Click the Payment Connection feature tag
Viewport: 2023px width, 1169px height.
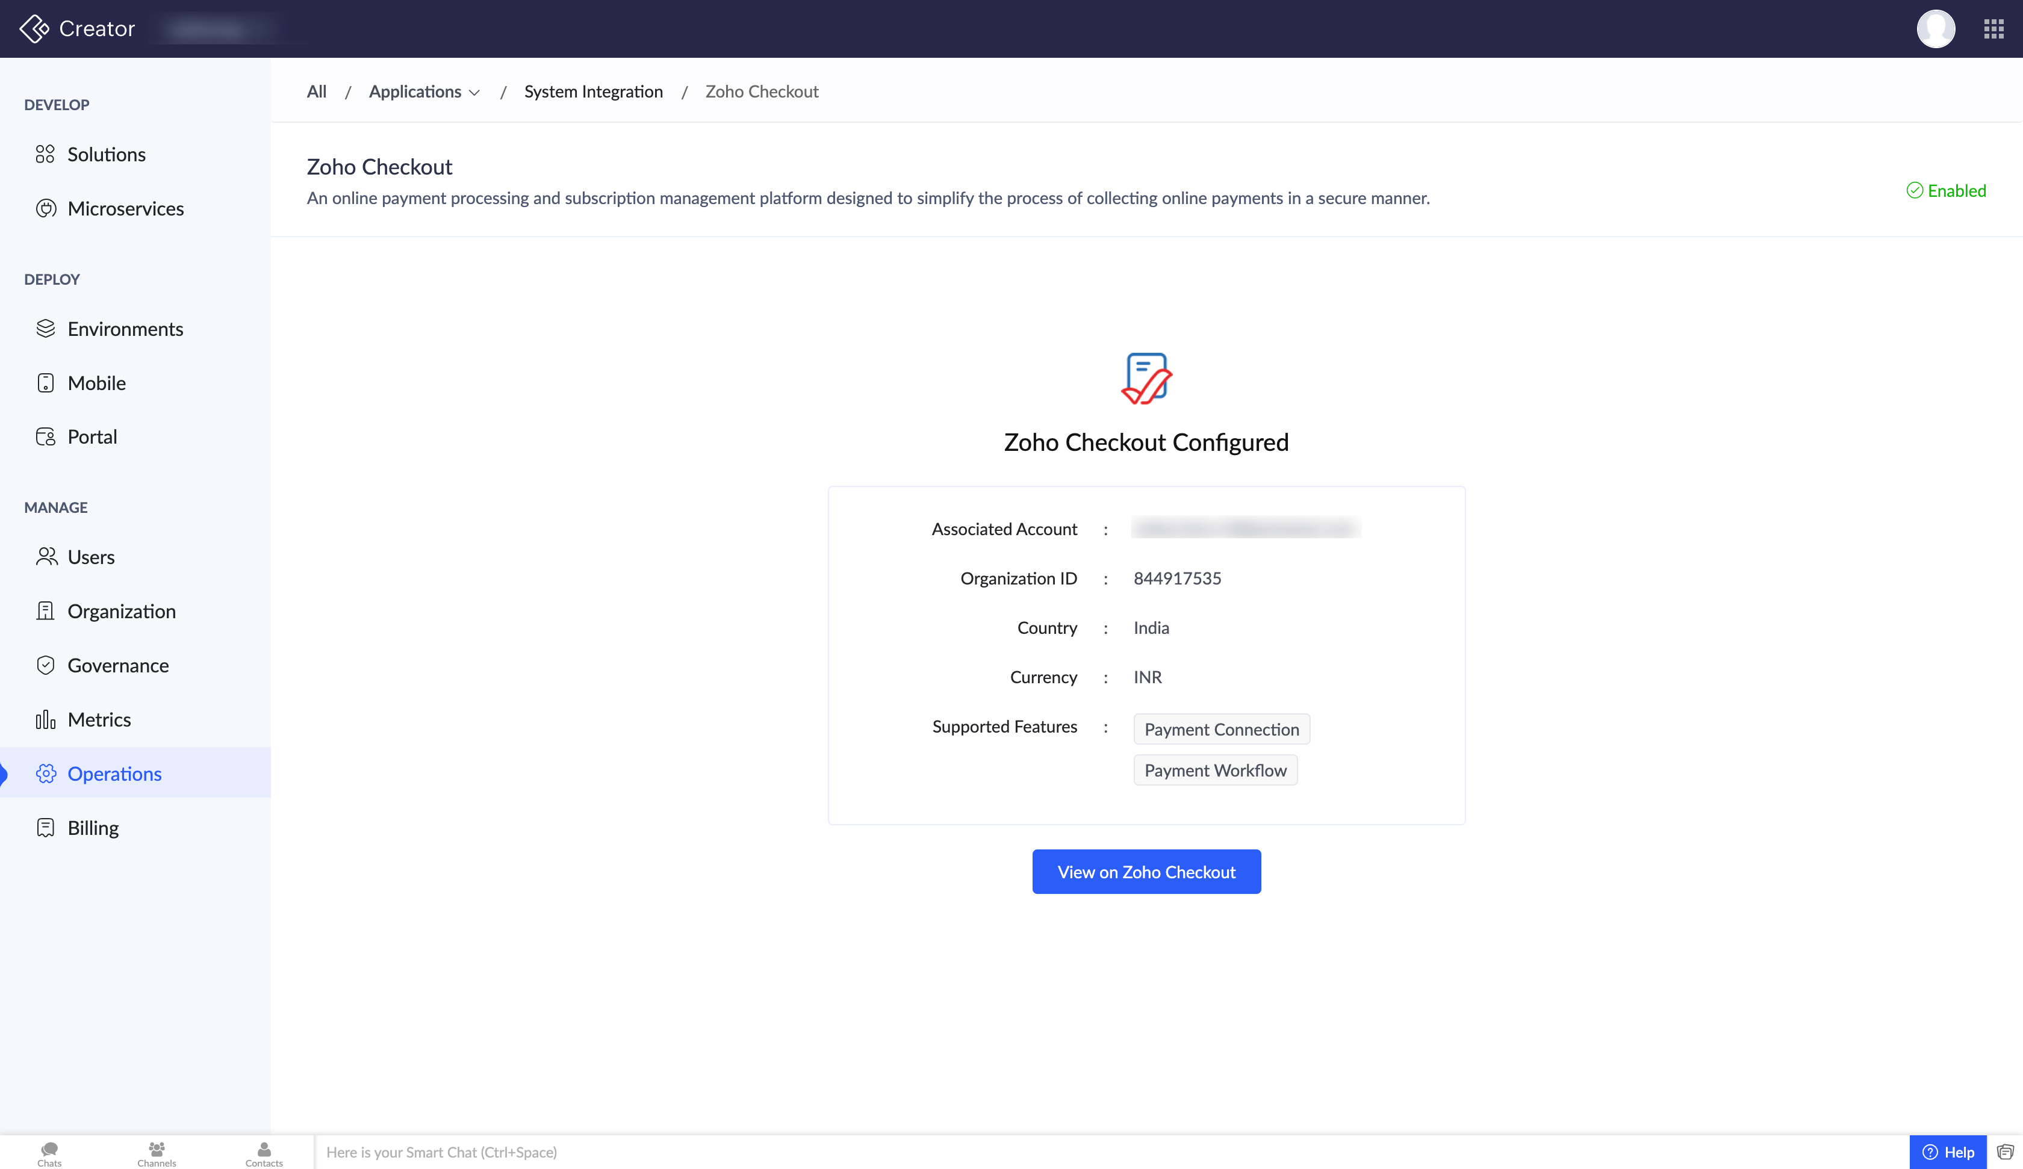click(1221, 729)
